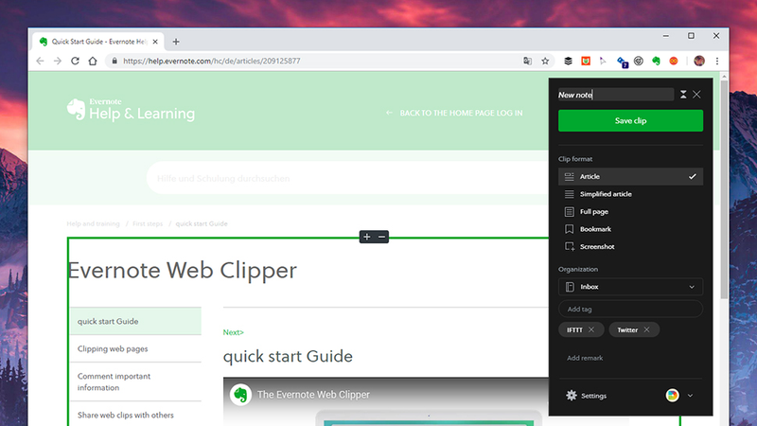The image size is (757, 426).
Task: Expand the account switcher chevron
Action: coord(690,396)
